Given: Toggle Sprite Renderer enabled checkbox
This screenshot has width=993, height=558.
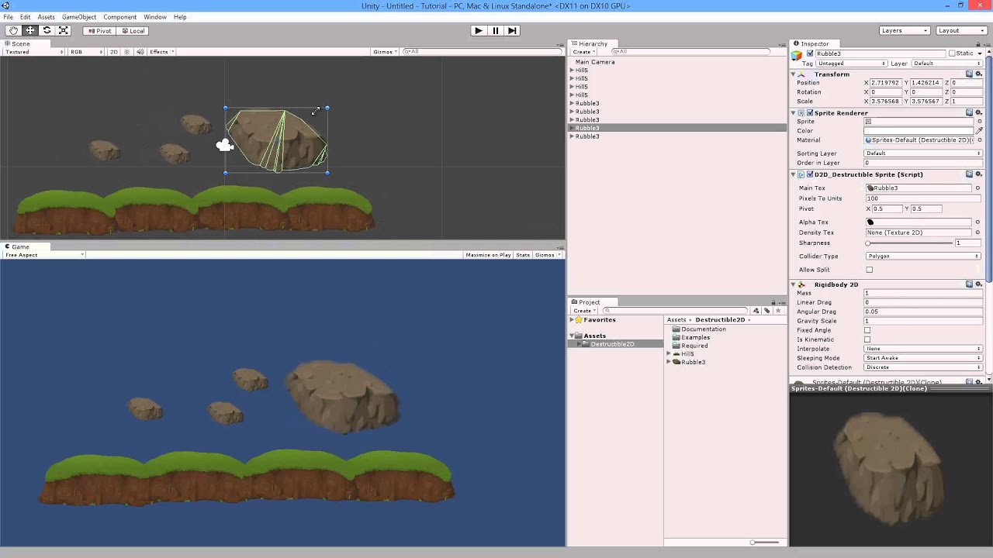Looking at the screenshot, I should click(810, 112).
